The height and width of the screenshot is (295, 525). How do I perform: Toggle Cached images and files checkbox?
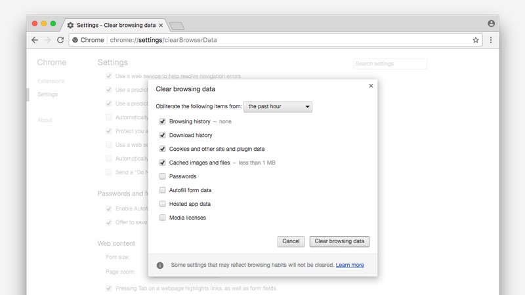tap(162, 163)
